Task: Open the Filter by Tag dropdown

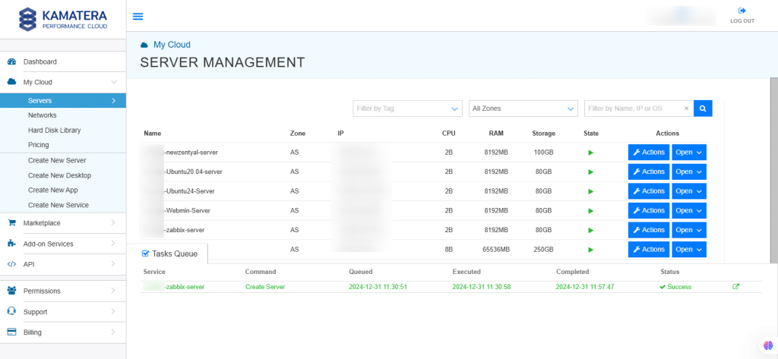Action: point(407,108)
